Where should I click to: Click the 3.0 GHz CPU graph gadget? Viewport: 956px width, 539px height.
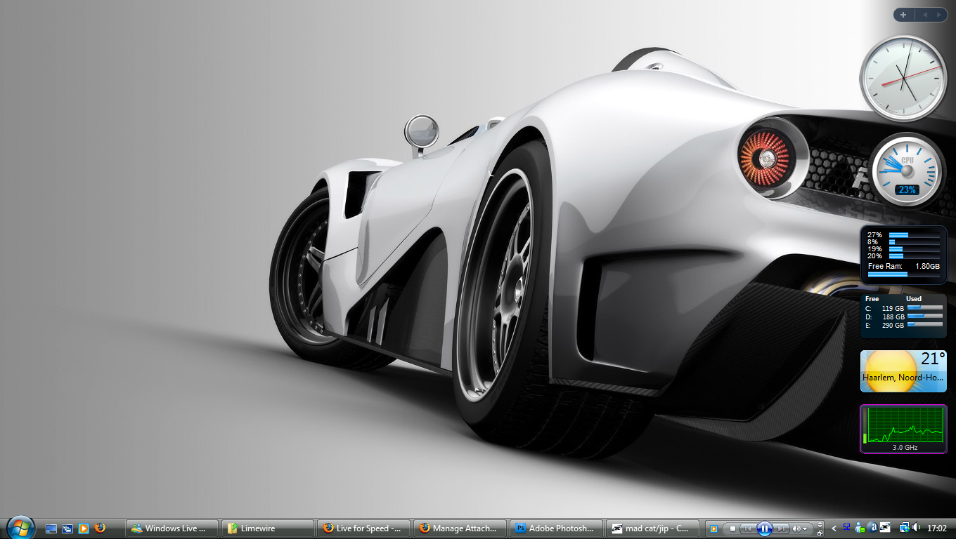pyautogui.click(x=904, y=429)
